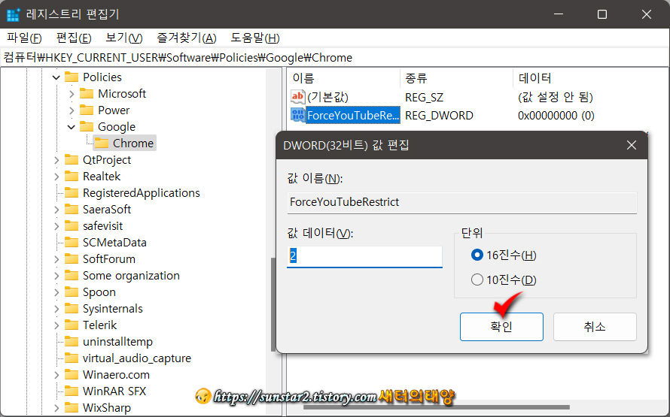The width and height of the screenshot is (670, 417).
Task: Open the 편집(E) menu
Action: click(x=74, y=38)
